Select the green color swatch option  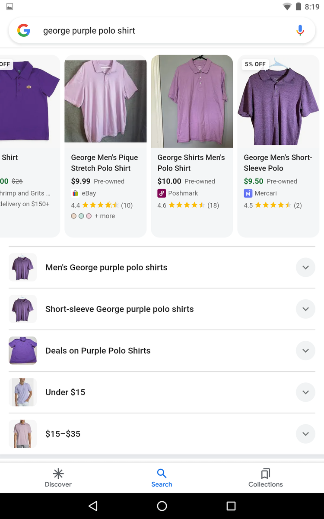(81, 216)
